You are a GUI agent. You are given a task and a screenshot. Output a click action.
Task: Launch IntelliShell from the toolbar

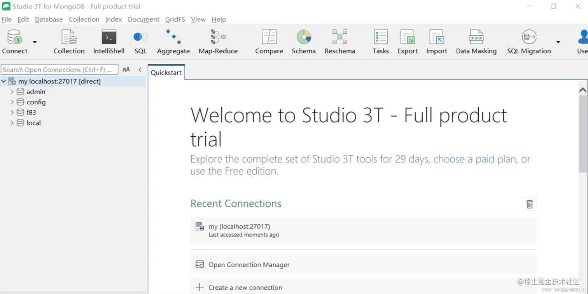(x=109, y=42)
